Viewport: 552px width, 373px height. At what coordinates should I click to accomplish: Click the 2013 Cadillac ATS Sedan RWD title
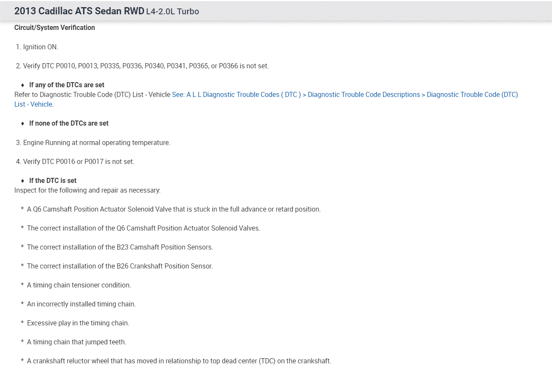click(x=79, y=11)
